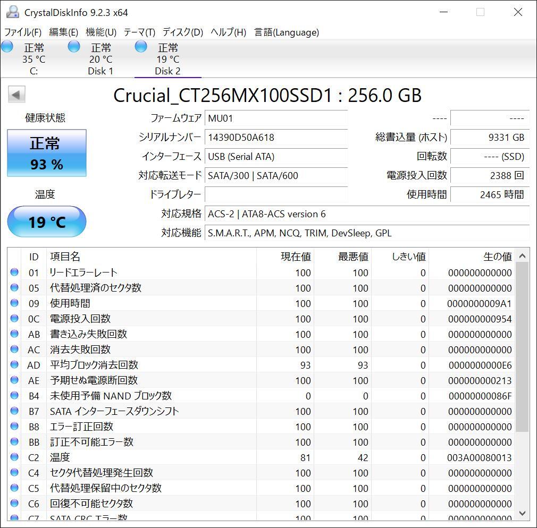Click the blue status orb for drive C:
The width and height of the screenshot is (537, 528).
coord(7,47)
